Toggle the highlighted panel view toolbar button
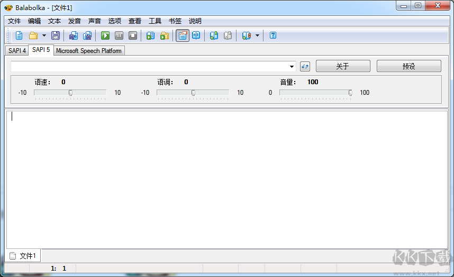This screenshot has width=454, height=277. 183,35
